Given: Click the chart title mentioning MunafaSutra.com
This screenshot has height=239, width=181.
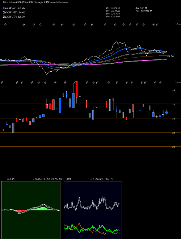Looking at the screenshot, I should [x=35, y=2].
